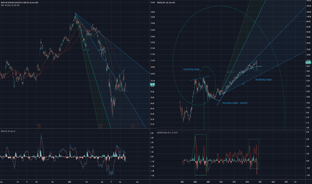The image size is (312, 184).
Task: Click the '2021' label on NASDAQ time axis
Action: coord(260,182)
